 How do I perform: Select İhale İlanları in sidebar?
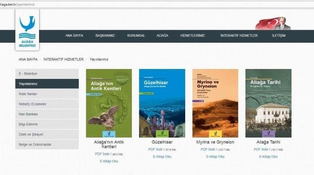click(47, 94)
